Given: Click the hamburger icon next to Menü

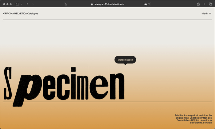Looking at the screenshot, I should tap(210, 13).
